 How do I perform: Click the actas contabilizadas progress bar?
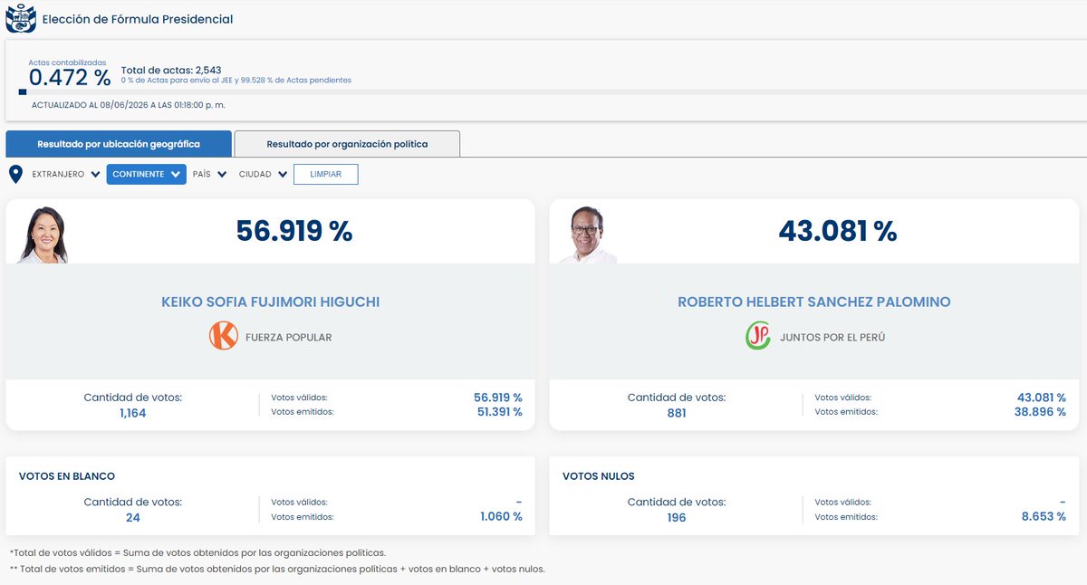(x=553, y=91)
